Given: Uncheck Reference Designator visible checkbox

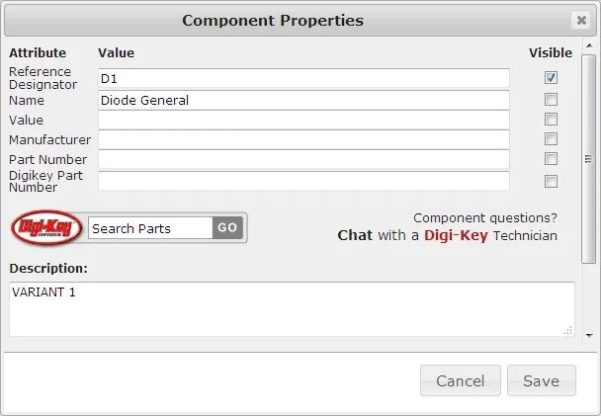Looking at the screenshot, I should coord(551,78).
